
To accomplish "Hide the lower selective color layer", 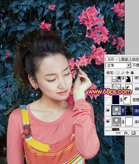I will 108,121.
